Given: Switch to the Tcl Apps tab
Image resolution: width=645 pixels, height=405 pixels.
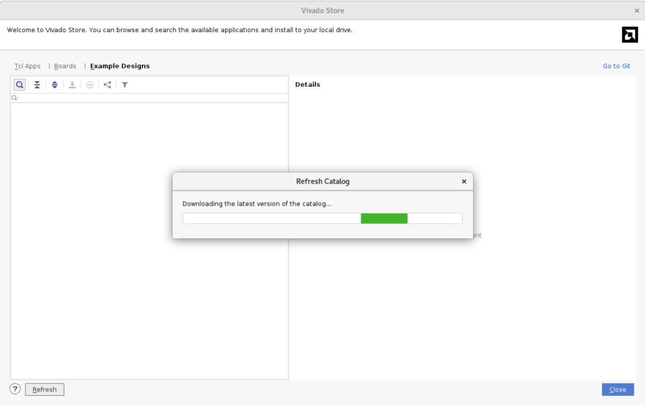Looking at the screenshot, I should point(27,66).
